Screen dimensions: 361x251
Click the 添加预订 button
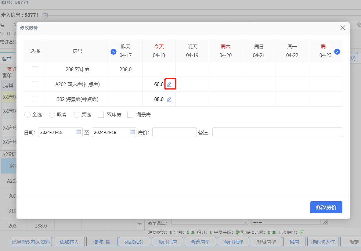[x=135, y=242]
